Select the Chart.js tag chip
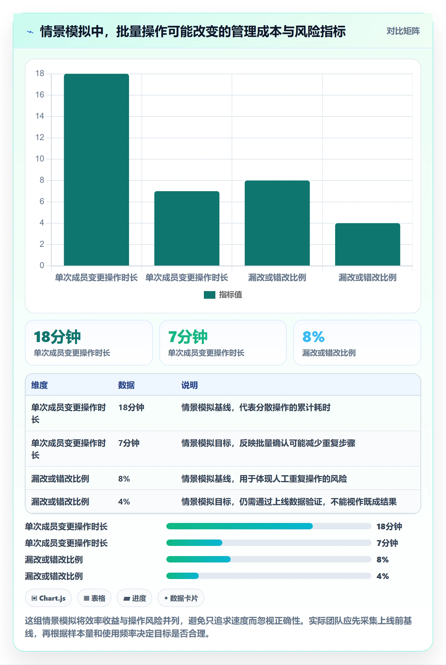This screenshot has height=665, width=446. pyautogui.click(x=48, y=598)
